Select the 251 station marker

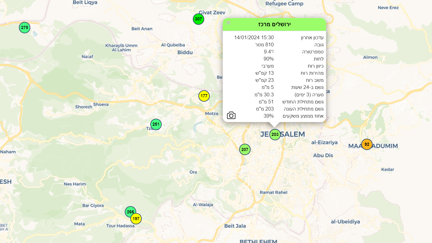click(156, 124)
